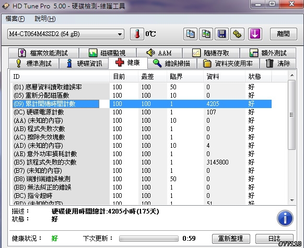Screen dimensions: 304x248
Task: Switch to the 標準測試 tab
Action: pyautogui.click(x=33, y=63)
